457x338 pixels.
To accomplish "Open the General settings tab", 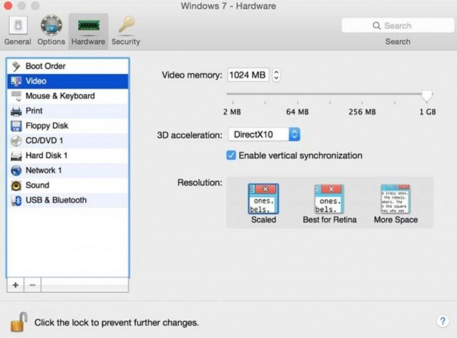I will click(x=18, y=31).
